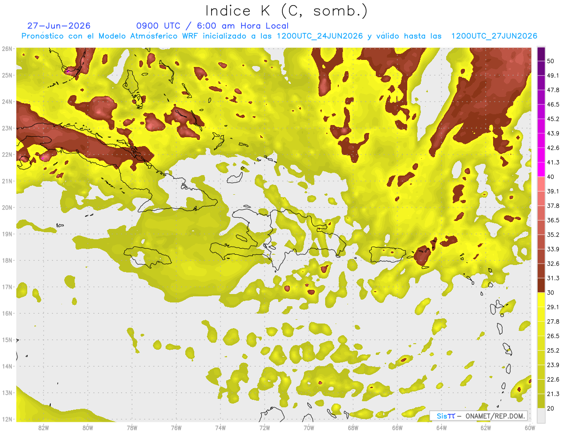Click the "66W" longitude label
The width and height of the screenshot is (563, 434).
coord(397,428)
